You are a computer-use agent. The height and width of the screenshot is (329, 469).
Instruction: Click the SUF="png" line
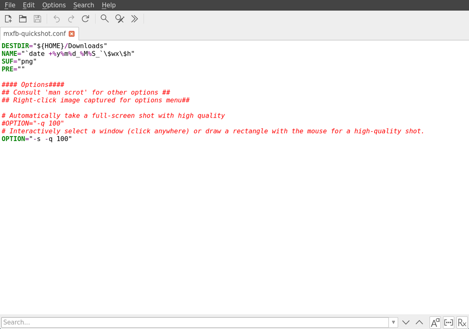click(x=19, y=61)
